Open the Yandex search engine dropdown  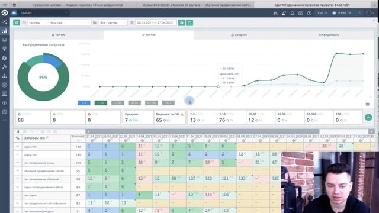[38, 22]
